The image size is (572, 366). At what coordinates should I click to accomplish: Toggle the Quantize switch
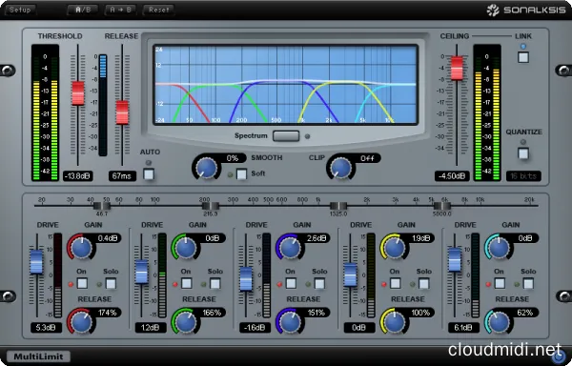(523, 153)
